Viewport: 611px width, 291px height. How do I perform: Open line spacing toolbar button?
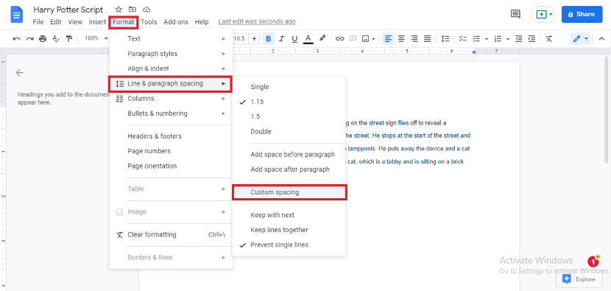pos(445,38)
